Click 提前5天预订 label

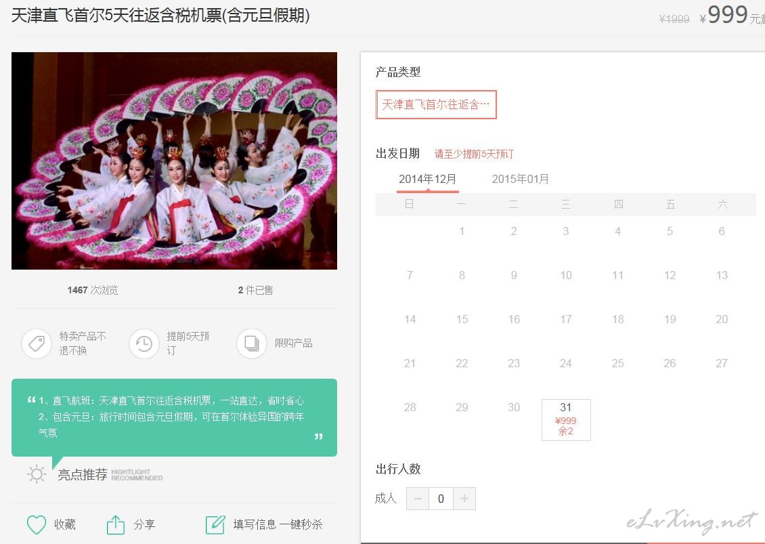(188, 343)
